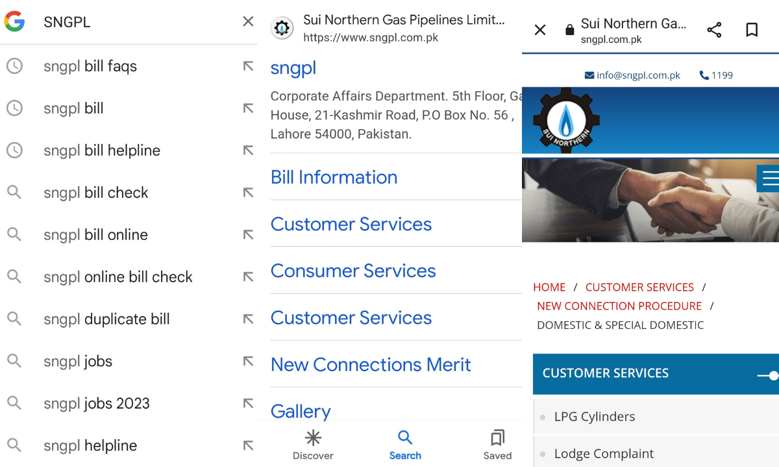Open the Bill Information sitelink

pyautogui.click(x=334, y=177)
